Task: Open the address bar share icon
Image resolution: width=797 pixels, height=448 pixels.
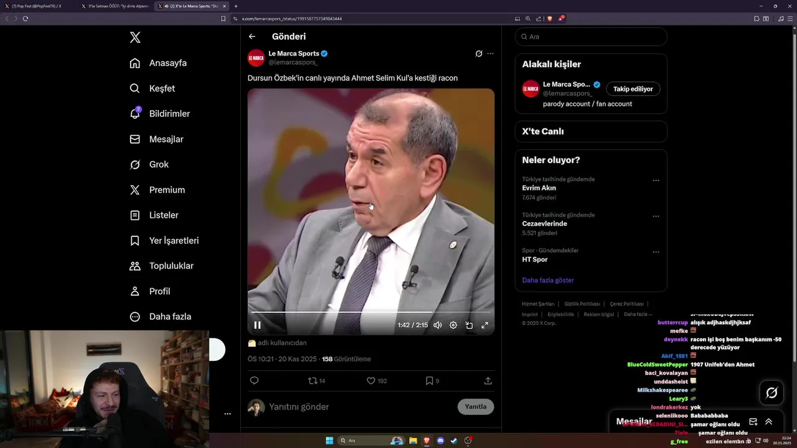Action: [x=539, y=19]
